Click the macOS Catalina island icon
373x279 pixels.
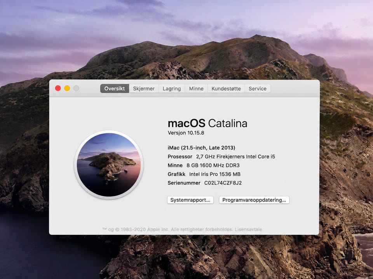(109, 165)
